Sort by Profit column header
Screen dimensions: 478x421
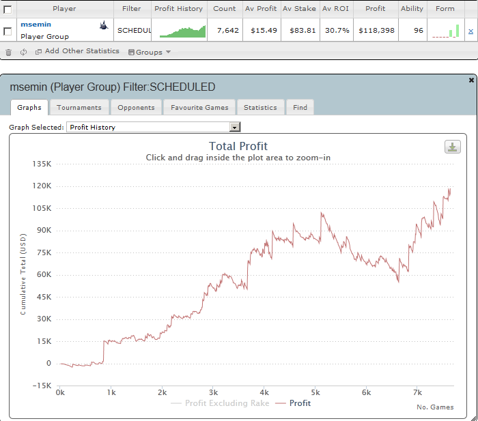376,9
